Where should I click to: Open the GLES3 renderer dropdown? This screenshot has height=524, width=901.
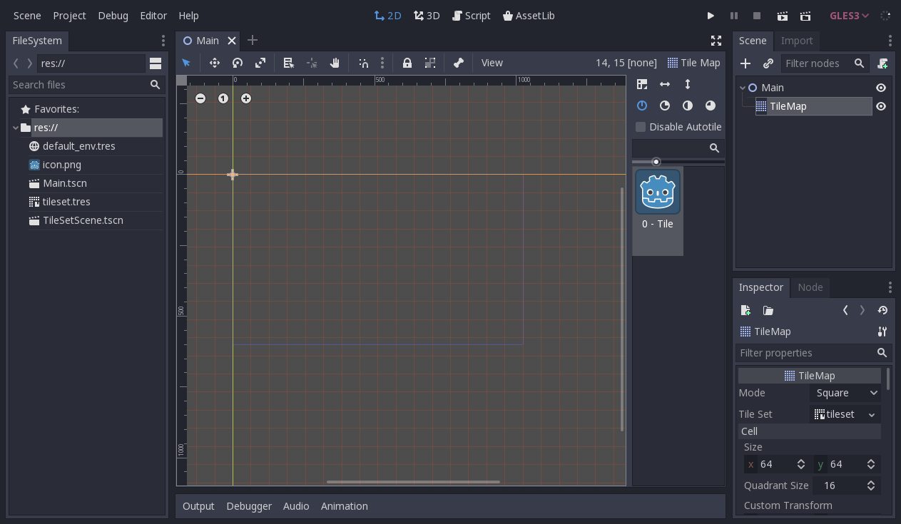pyautogui.click(x=849, y=16)
